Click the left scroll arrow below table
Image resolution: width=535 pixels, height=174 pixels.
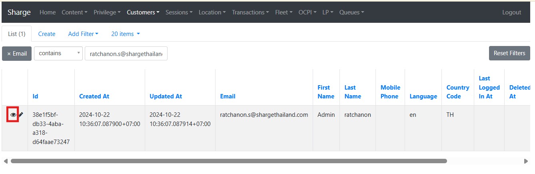click(6, 161)
